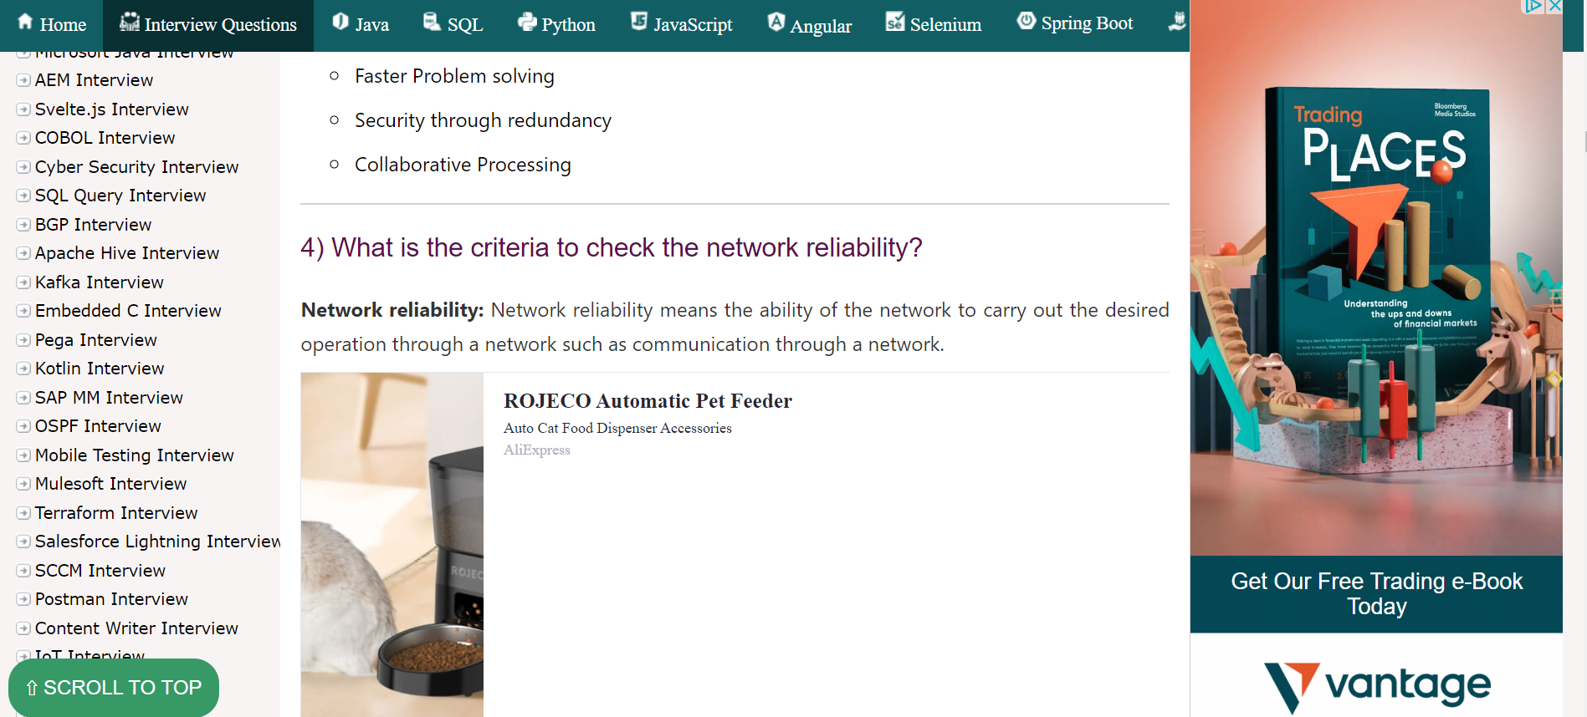The width and height of the screenshot is (1587, 717).
Task: Click the AdChoices triangle icon
Action: coord(1533,7)
